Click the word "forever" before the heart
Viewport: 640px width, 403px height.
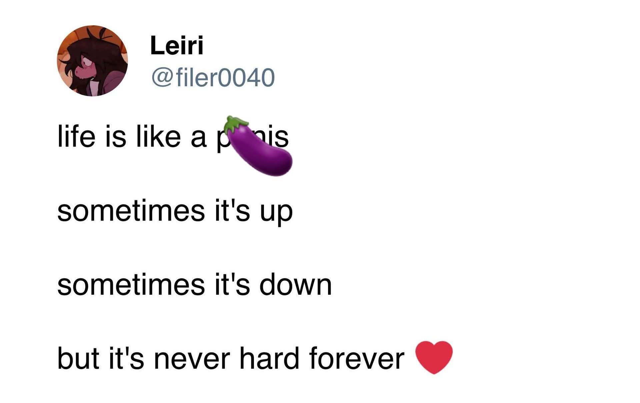pyautogui.click(x=357, y=358)
